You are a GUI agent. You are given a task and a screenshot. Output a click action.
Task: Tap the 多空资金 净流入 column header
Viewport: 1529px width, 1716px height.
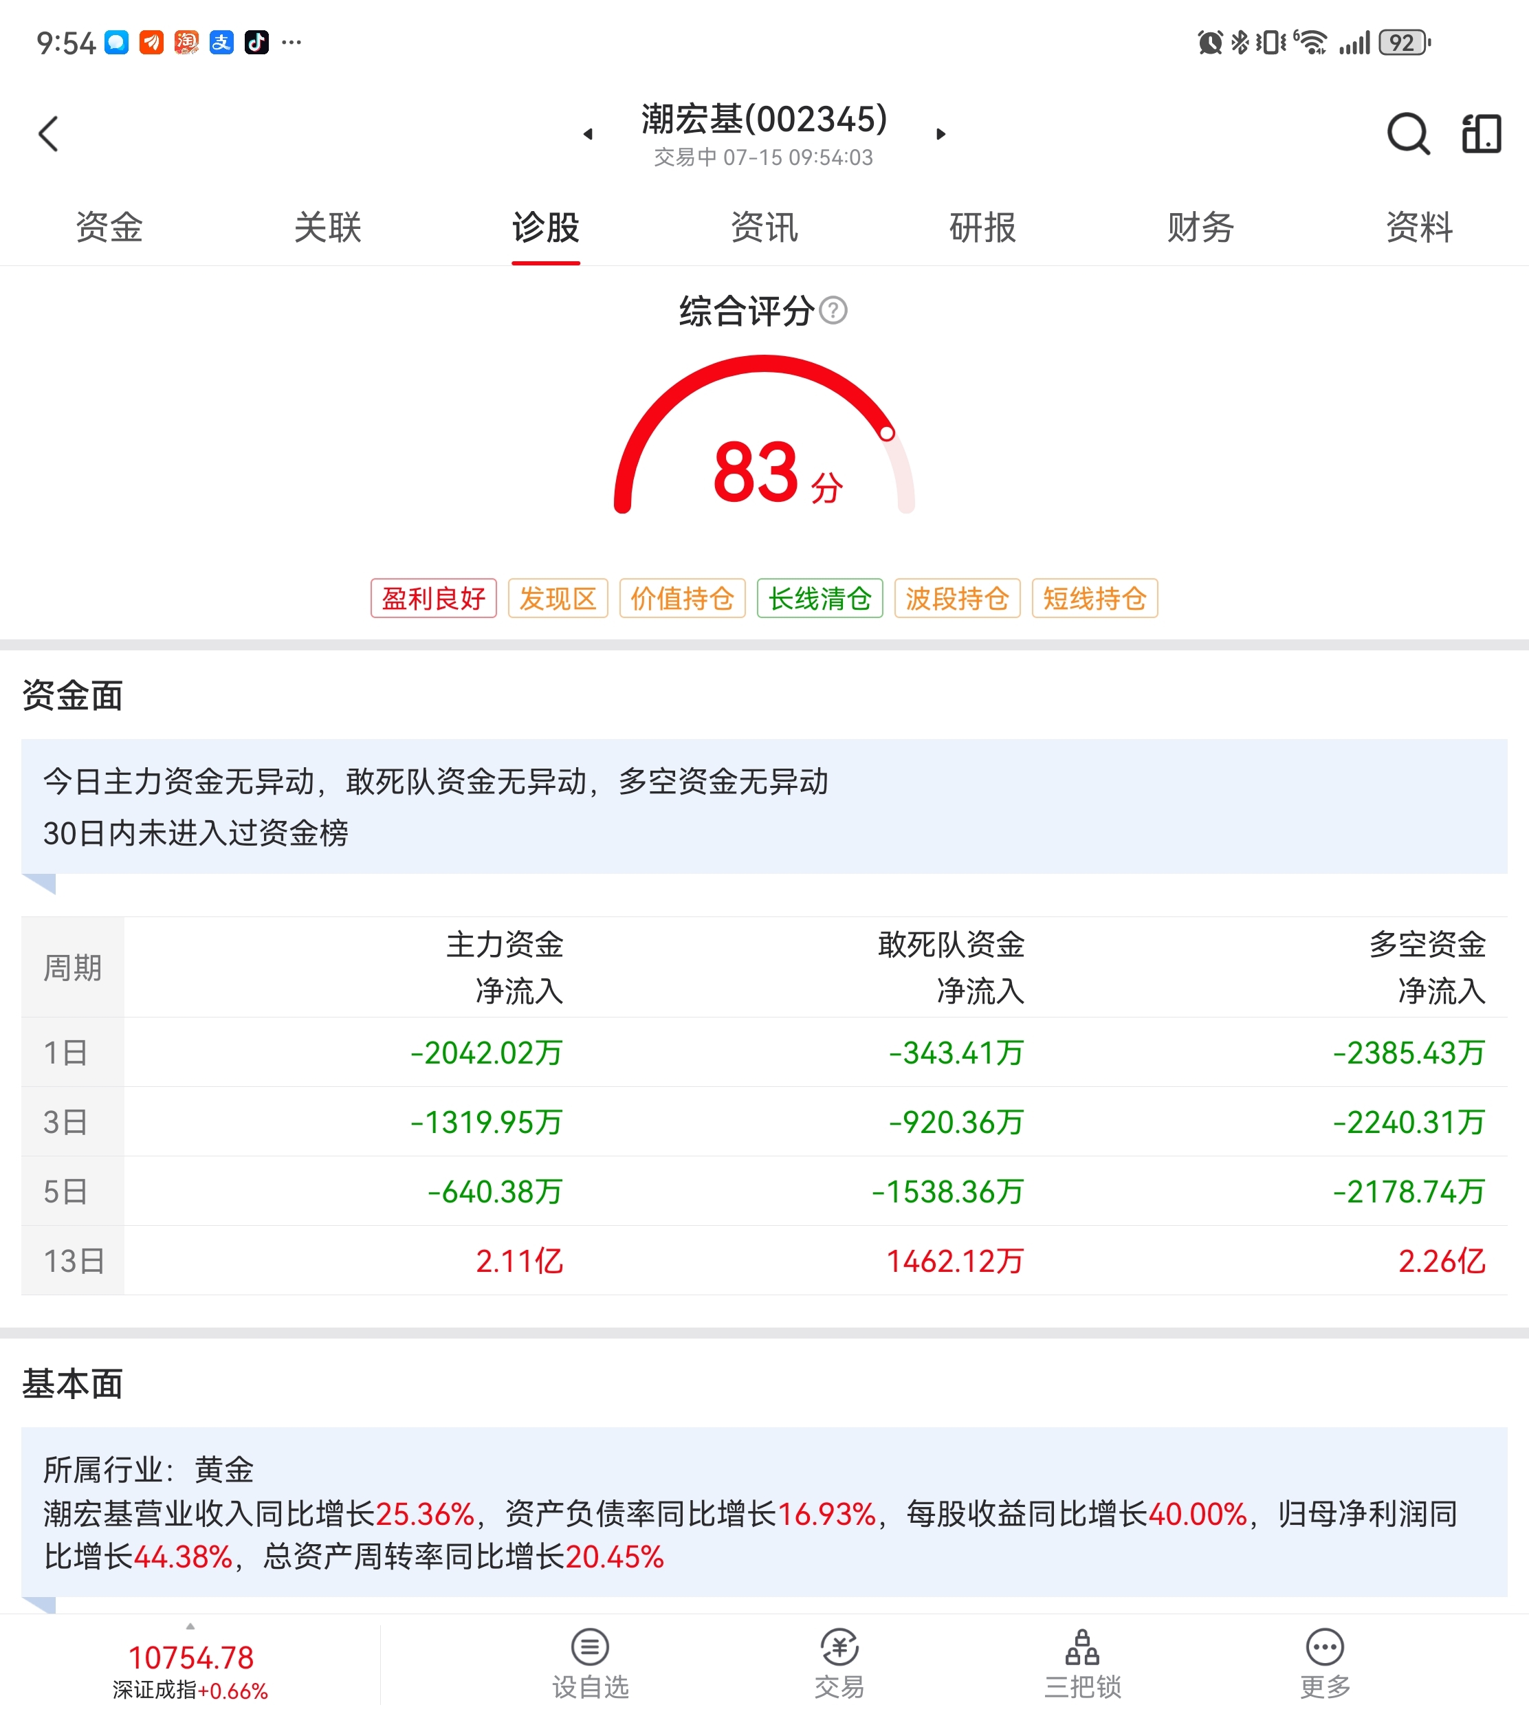(x=1427, y=967)
